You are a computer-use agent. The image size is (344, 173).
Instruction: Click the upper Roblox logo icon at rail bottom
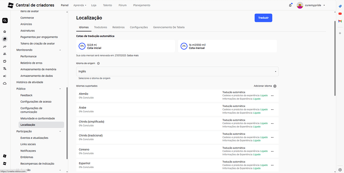pos(5,156)
